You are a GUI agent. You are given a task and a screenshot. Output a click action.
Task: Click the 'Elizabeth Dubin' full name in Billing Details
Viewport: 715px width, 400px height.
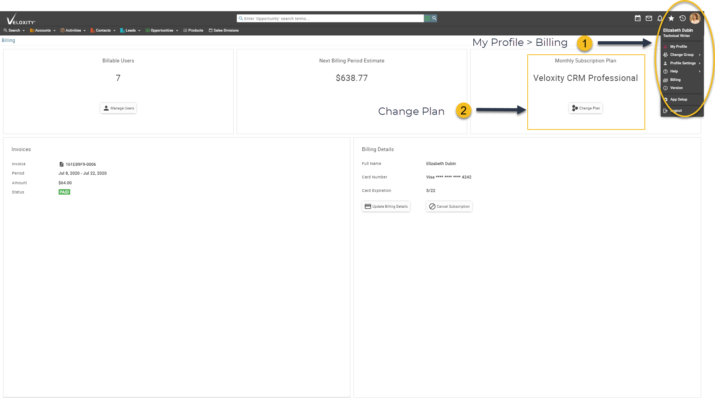(x=441, y=164)
